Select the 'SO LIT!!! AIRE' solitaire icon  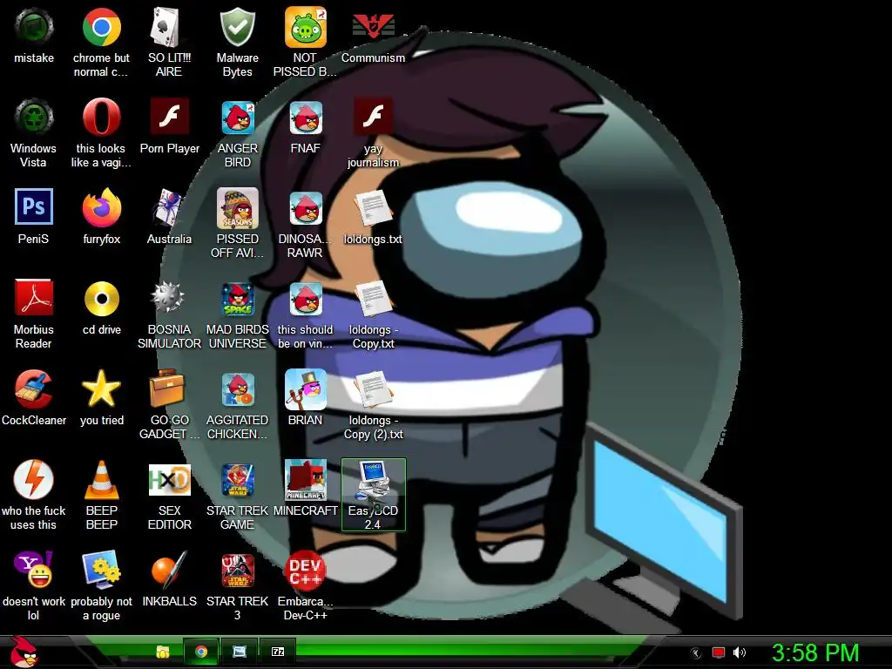(x=169, y=27)
